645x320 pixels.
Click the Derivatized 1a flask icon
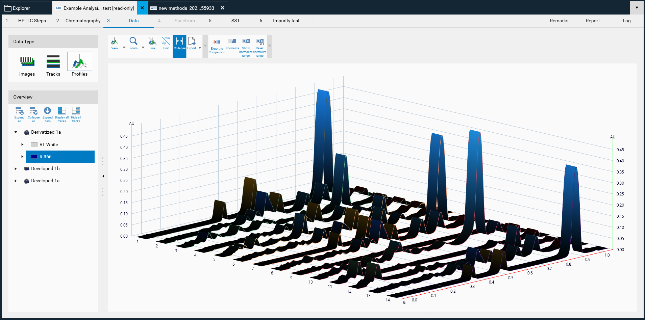26,132
